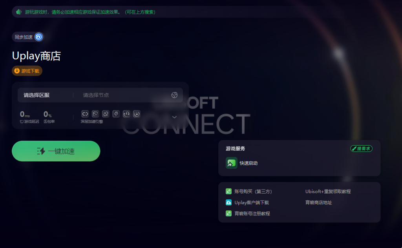Open Ubisoft+重复领取教程 link
Viewport: 402px width, 248px height.
[328, 191]
